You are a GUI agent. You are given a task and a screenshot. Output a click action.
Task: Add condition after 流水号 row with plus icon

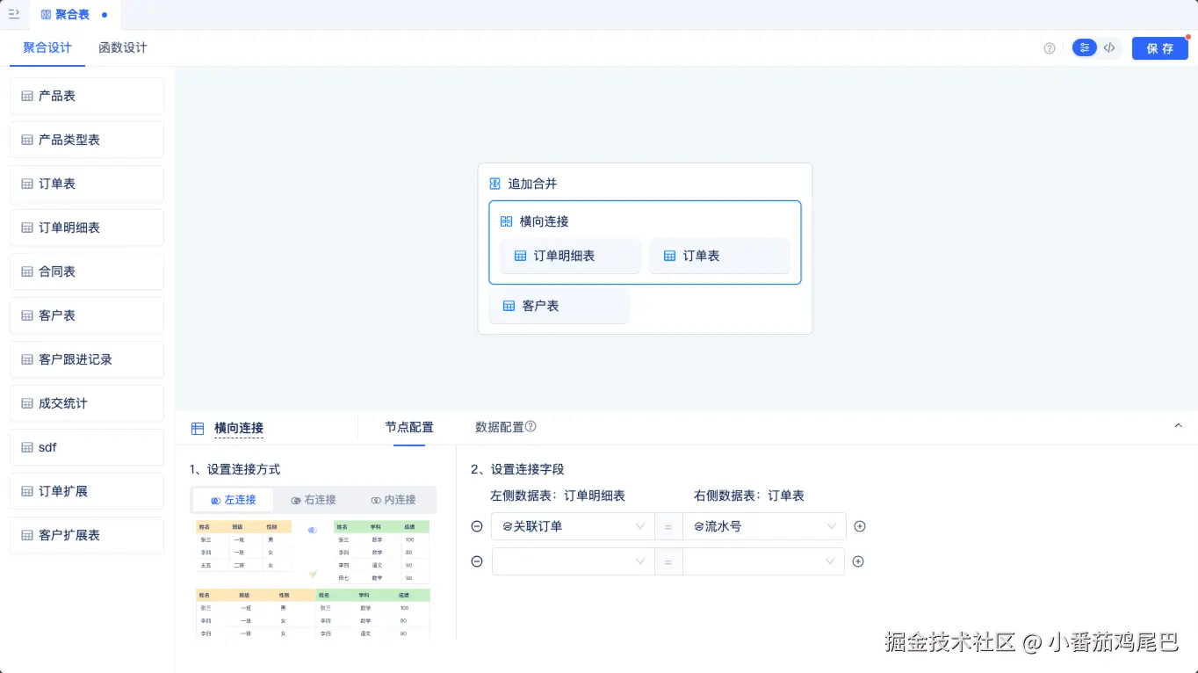[860, 526]
